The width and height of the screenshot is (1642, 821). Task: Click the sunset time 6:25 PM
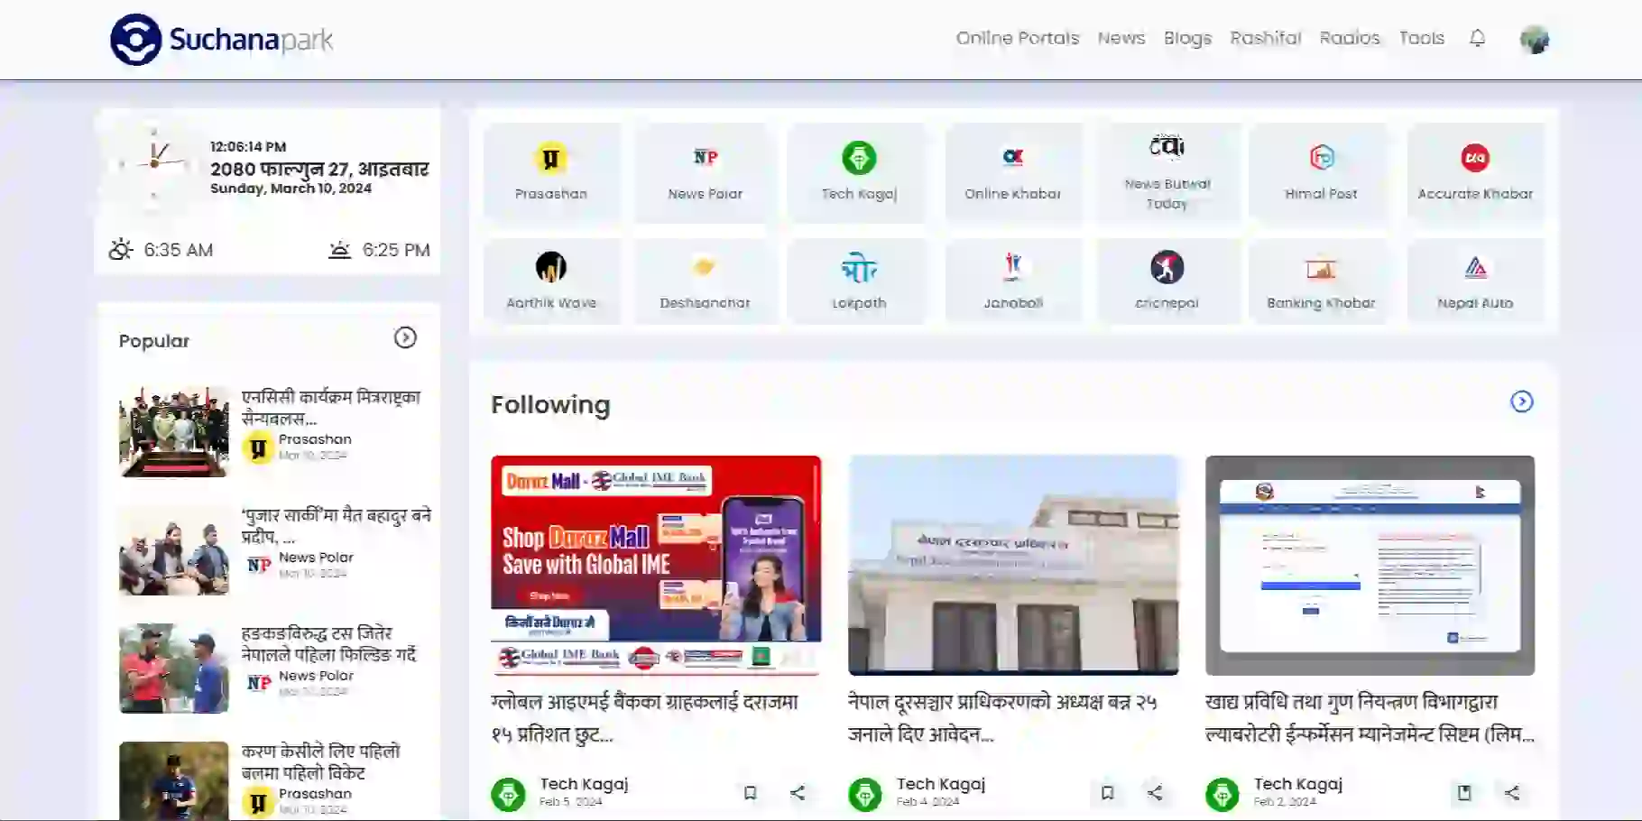379,250
